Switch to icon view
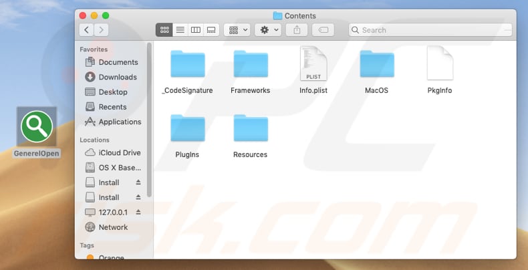 coord(164,30)
